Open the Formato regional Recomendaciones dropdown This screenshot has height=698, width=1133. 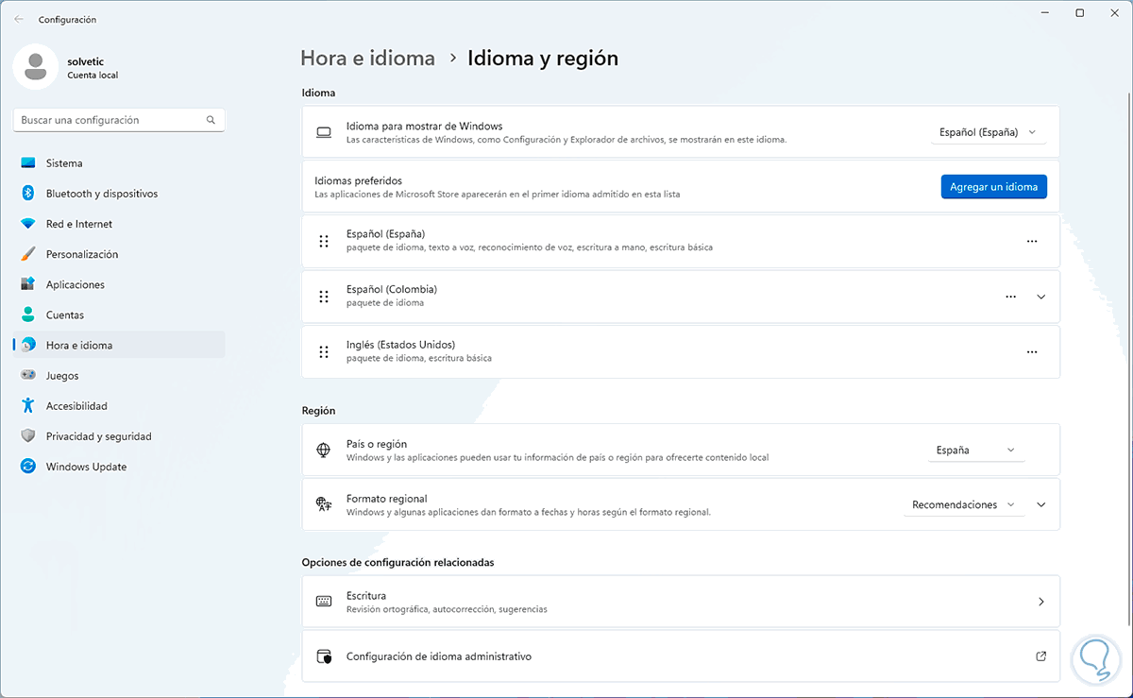[964, 505]
